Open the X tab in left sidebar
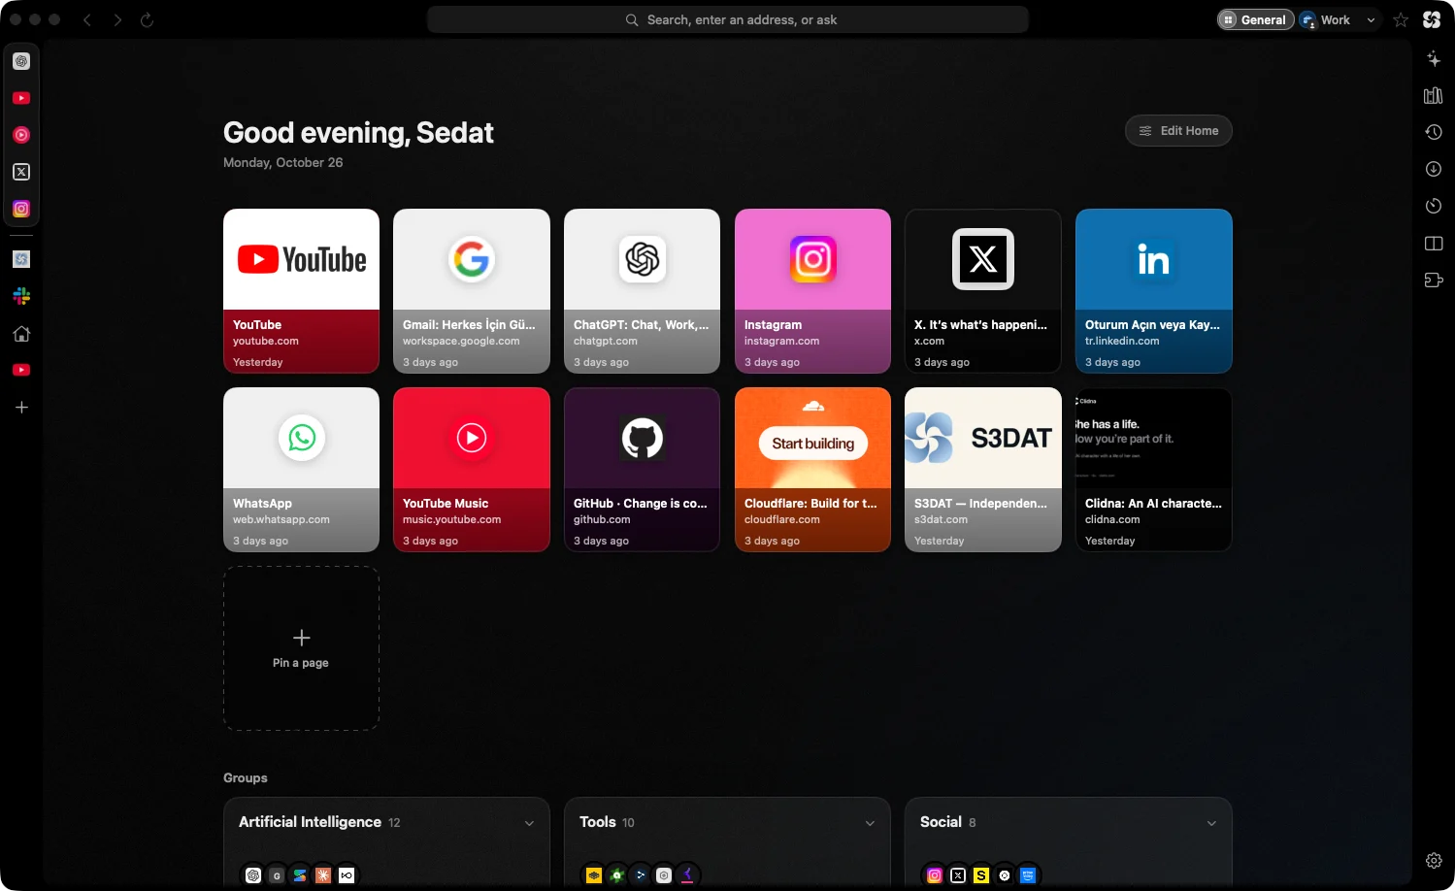 pyautogui.click(x=21, y=172)
